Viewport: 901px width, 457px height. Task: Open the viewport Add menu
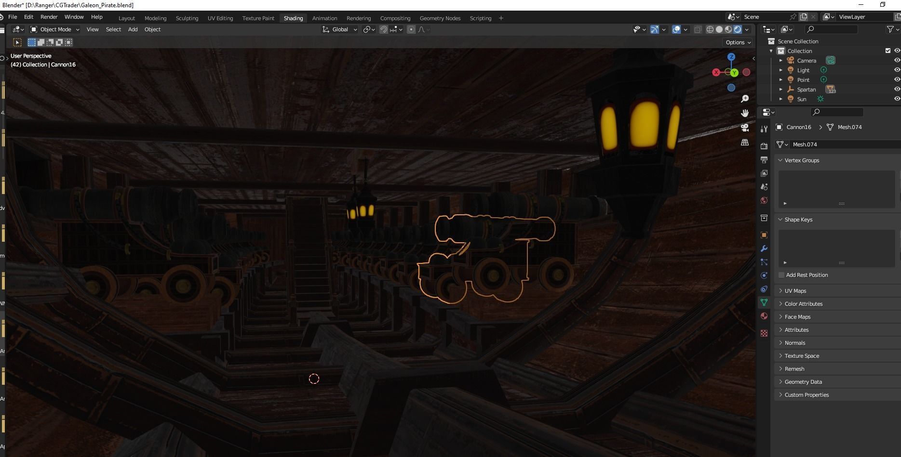[x=133, y=29]
